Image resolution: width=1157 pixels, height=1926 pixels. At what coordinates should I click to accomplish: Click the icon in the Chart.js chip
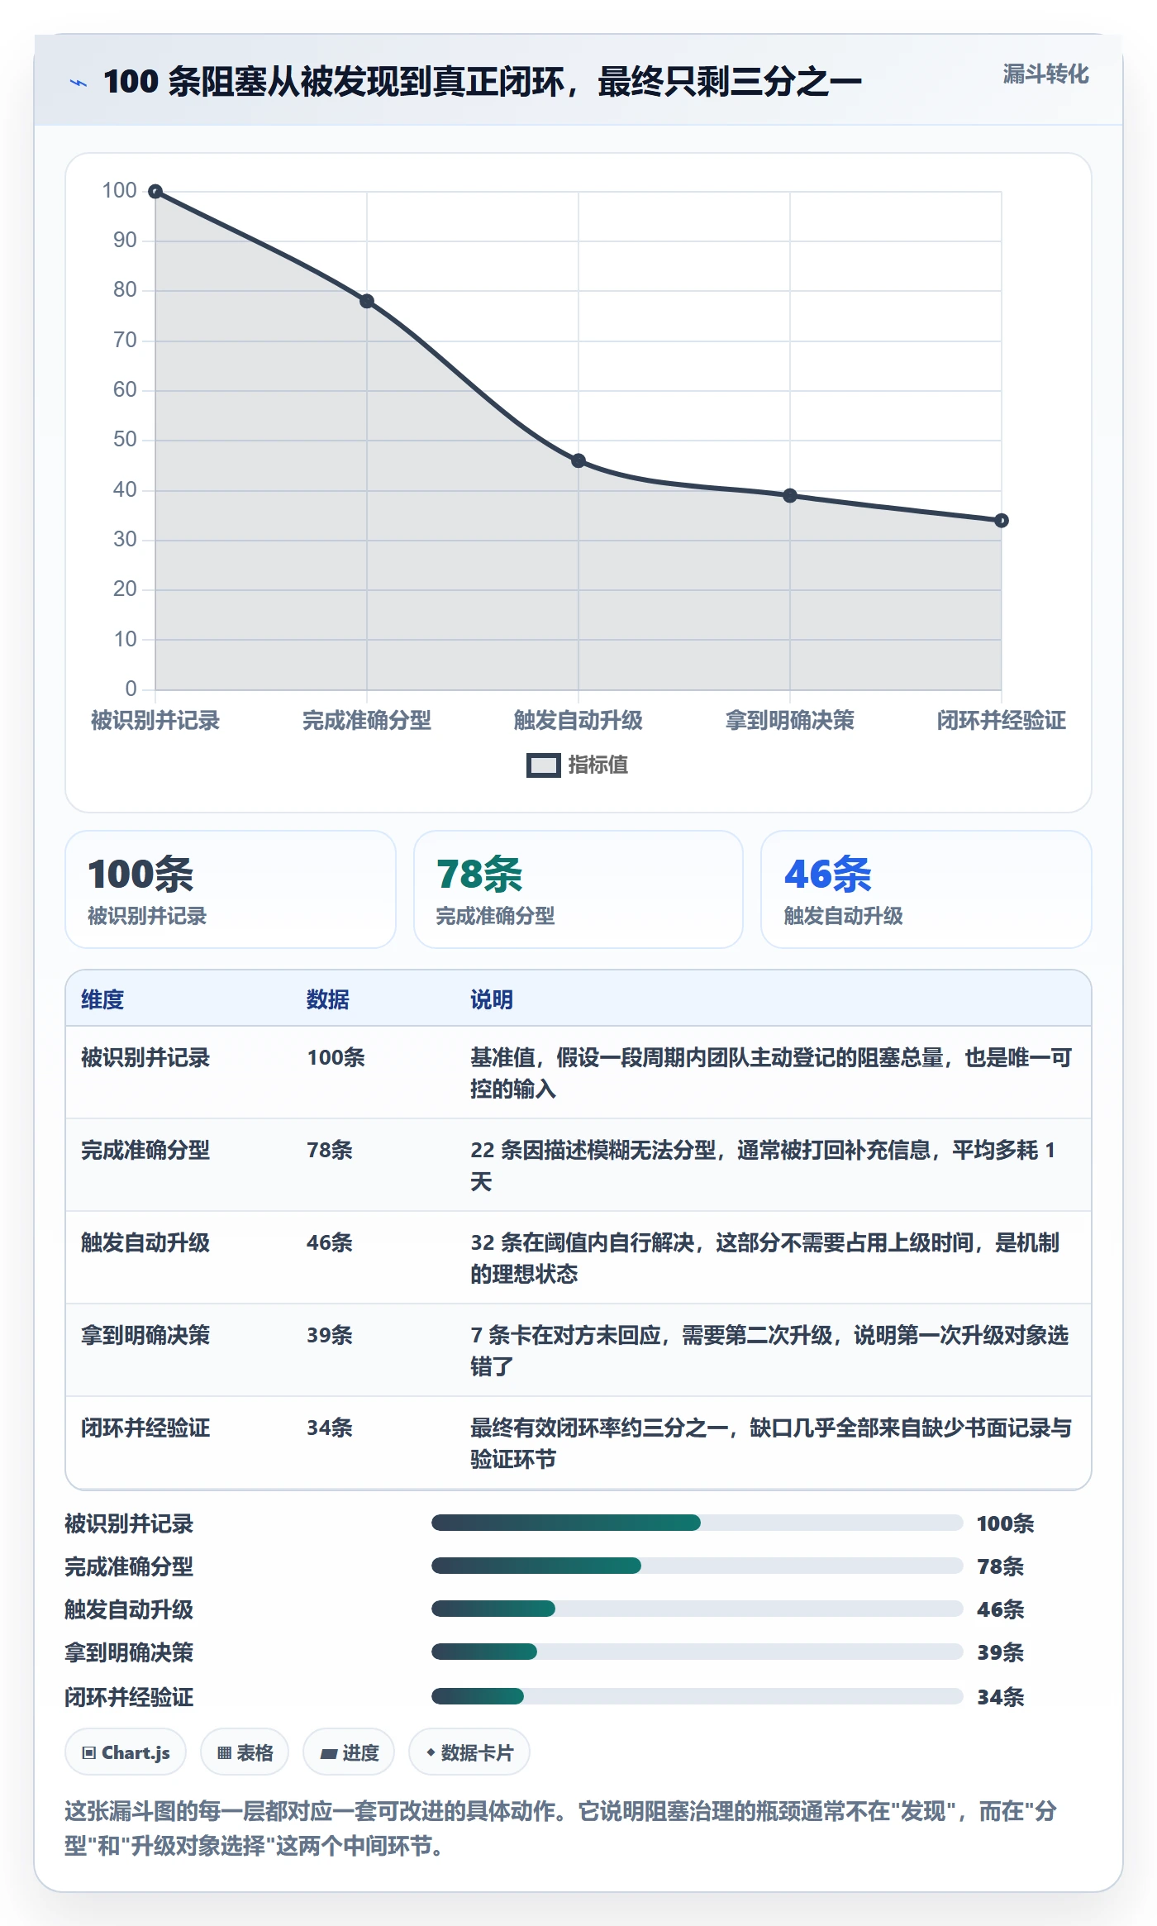[89, 1753]
